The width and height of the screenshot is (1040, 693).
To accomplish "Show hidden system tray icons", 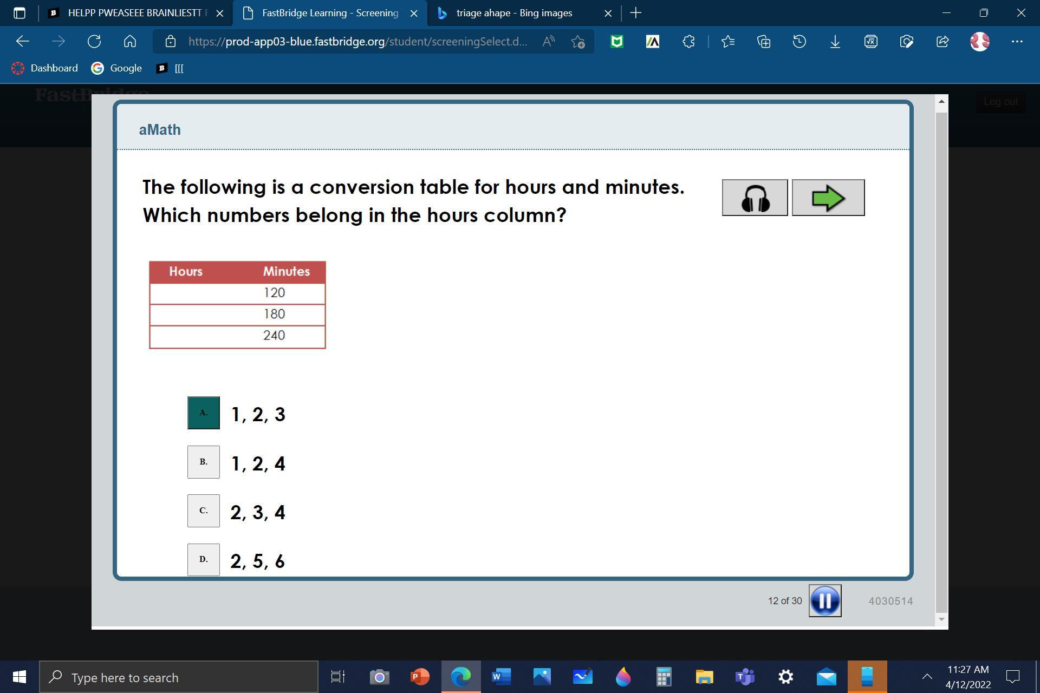I will coord(927,676).
